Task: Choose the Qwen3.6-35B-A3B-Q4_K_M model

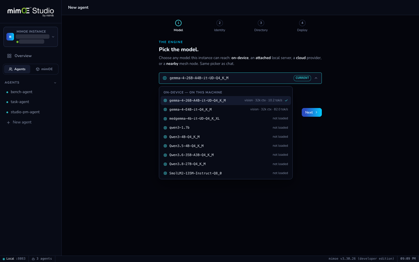Action: tap(226, 155)
